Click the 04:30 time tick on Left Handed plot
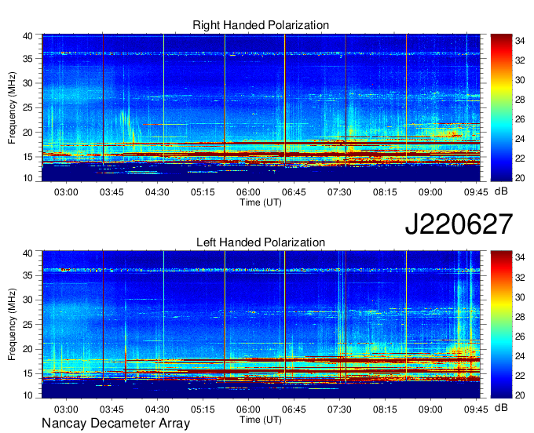The height and width of the screenshot is (433, 534). [157, 409]
